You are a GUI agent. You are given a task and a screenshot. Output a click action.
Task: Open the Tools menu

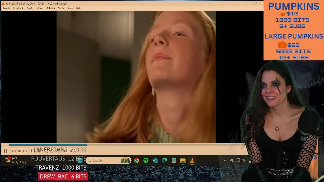point(61,8)
